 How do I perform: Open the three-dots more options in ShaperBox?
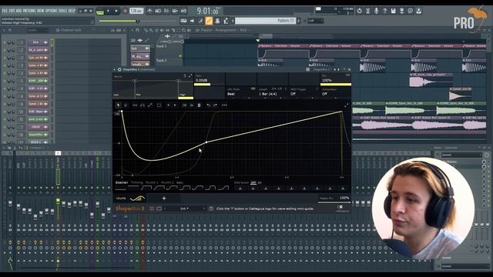[224, 105]
